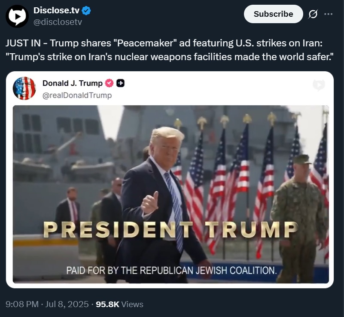The image size is (344, 317).
Task: Click the blue verified badge beside Disclose.tv
Action: [86, 11]
